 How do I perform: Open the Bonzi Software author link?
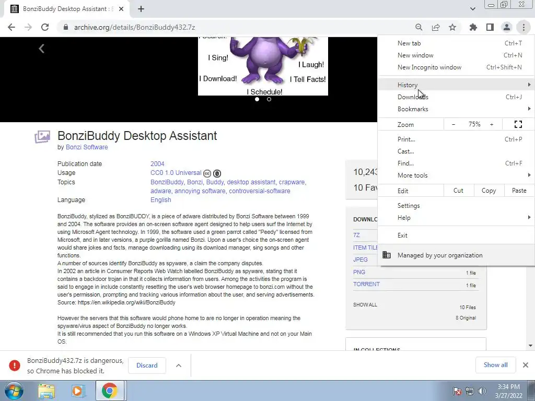(x=87, y=147)
